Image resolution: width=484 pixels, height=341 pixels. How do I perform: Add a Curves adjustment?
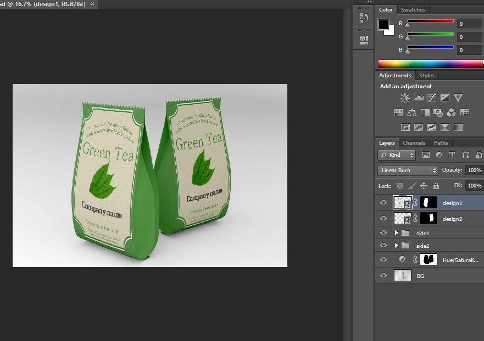431,98
